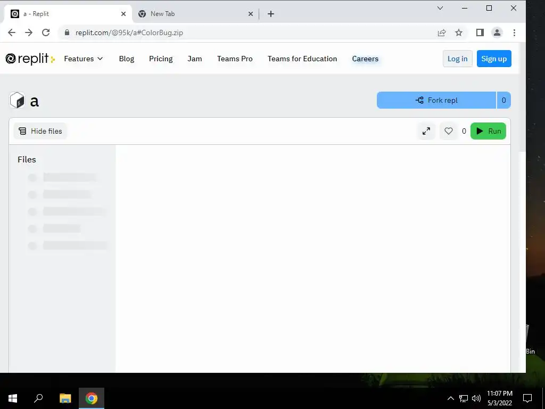Click the Sign up button
Screen dimensions: 545x409
[494, 59]
